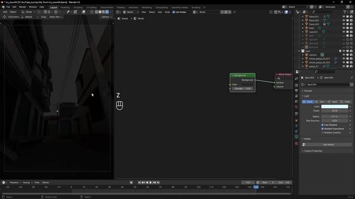Toggle the Multiple Importance checkbox
The width and height of the screenshot is (355, 199).
pyautogui.click(x=322, y=129)
